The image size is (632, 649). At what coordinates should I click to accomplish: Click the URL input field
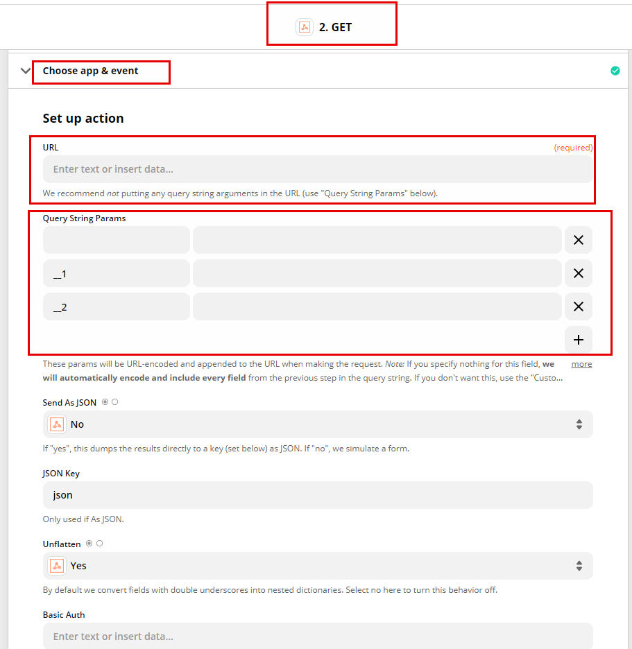317,169
